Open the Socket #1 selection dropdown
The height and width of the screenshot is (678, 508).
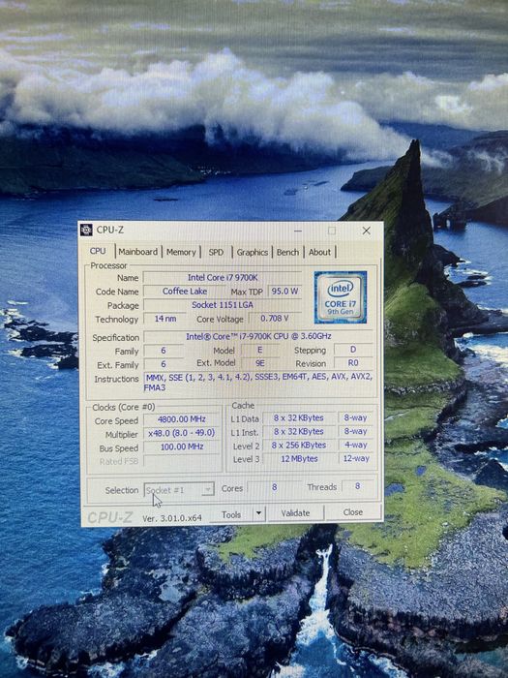click(x=179, y=489)
